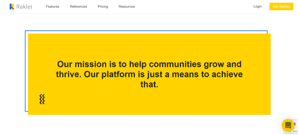
Task: Open the Resources menu
Action: click(x=127, y=6)
